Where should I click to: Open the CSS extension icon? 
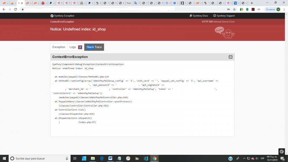tap(259, 9)
